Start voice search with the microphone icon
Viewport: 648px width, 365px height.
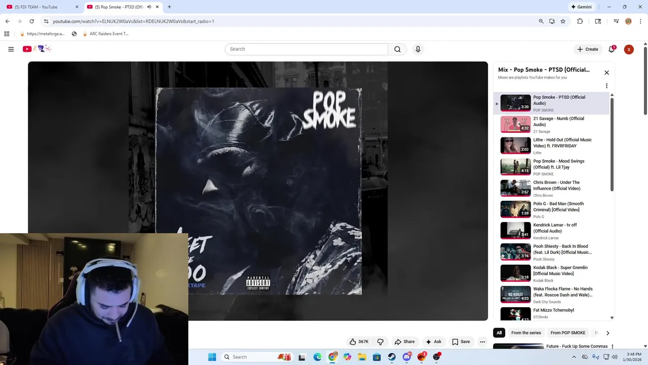[x=418, y=49]
